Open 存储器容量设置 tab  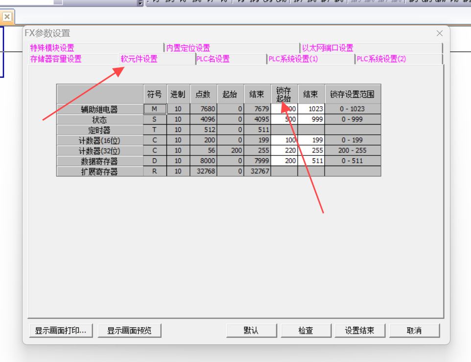56,59
